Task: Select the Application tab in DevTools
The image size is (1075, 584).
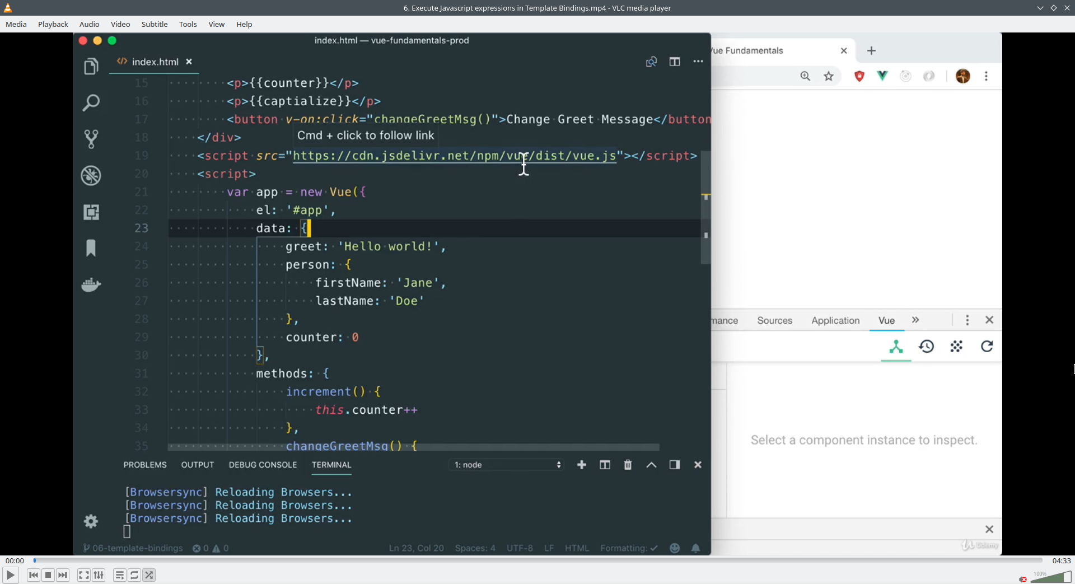Action: pos(835,320)
